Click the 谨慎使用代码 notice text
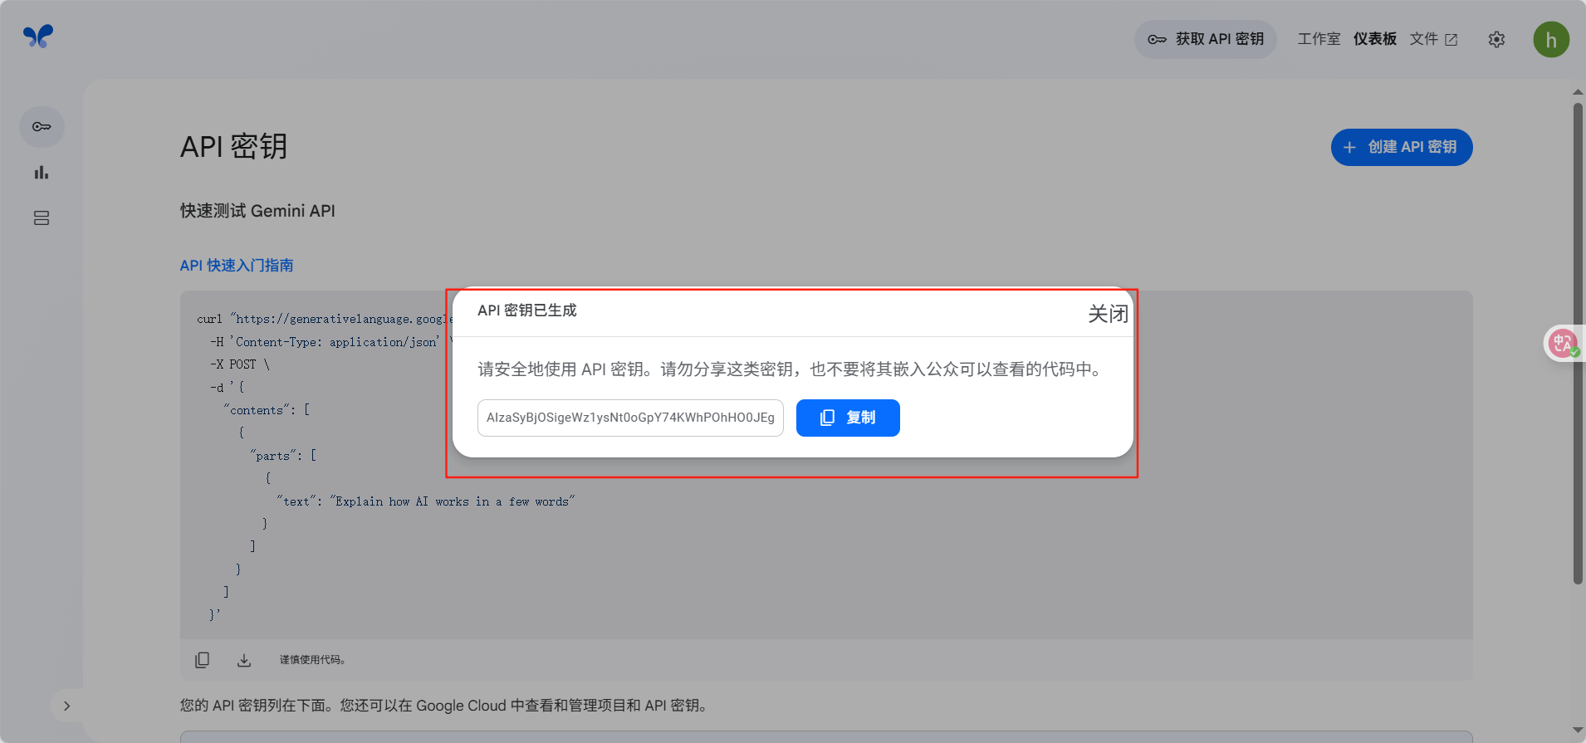This screenshot has width=1586, height=743. tap(312, 660)
